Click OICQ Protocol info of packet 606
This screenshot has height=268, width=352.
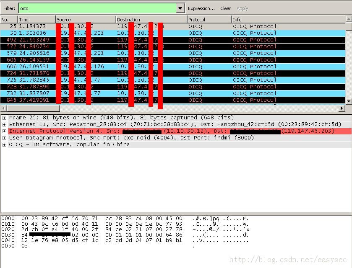coord(254,67)
